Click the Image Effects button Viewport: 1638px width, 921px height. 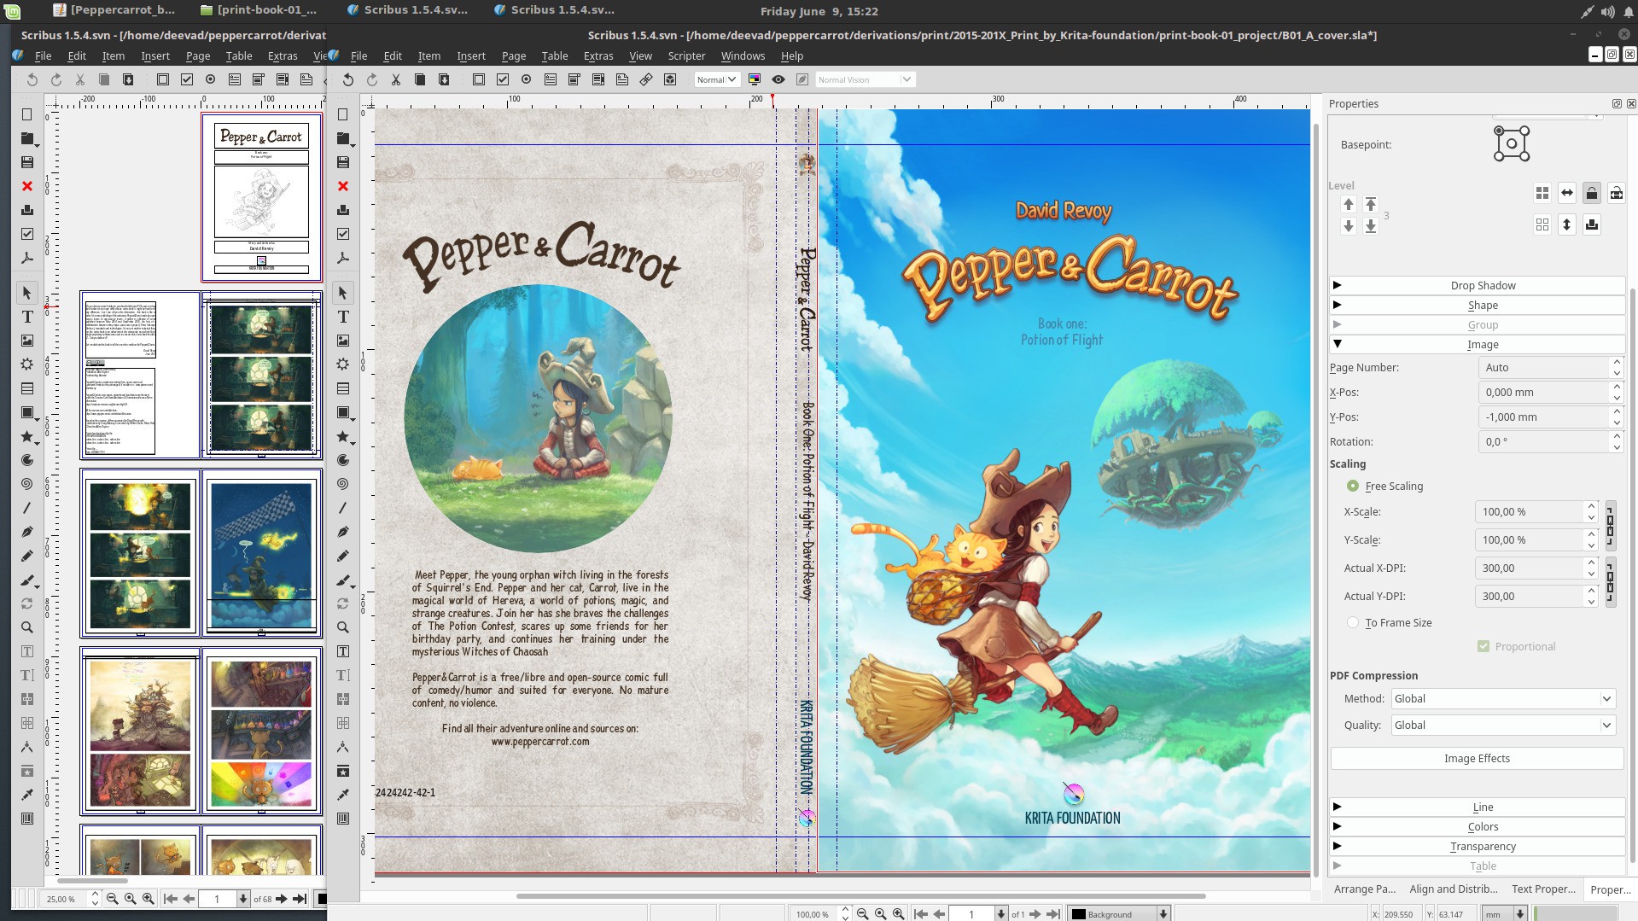1477,758
